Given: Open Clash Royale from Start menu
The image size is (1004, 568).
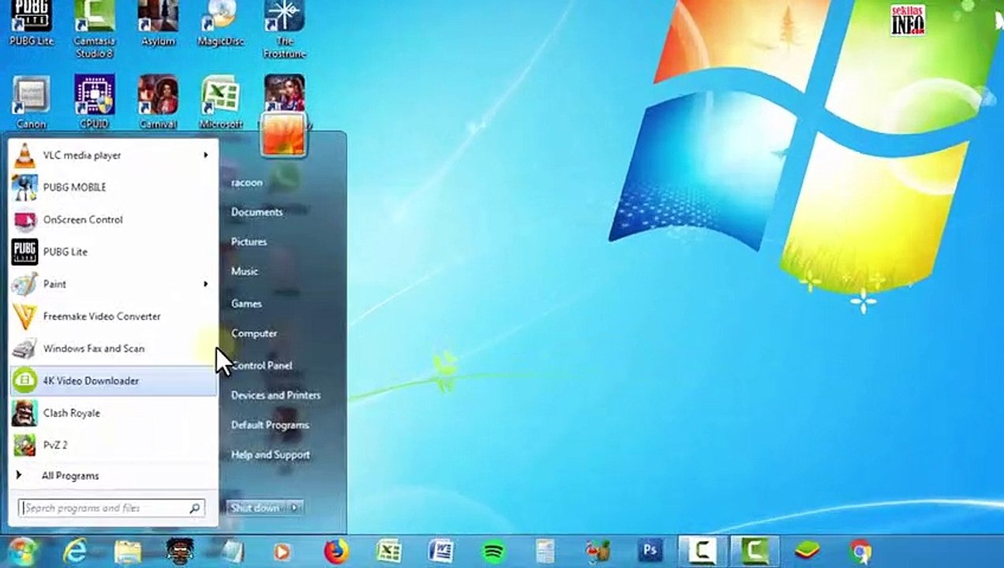Looking at the screenshot, I should [x=113, y=413].
